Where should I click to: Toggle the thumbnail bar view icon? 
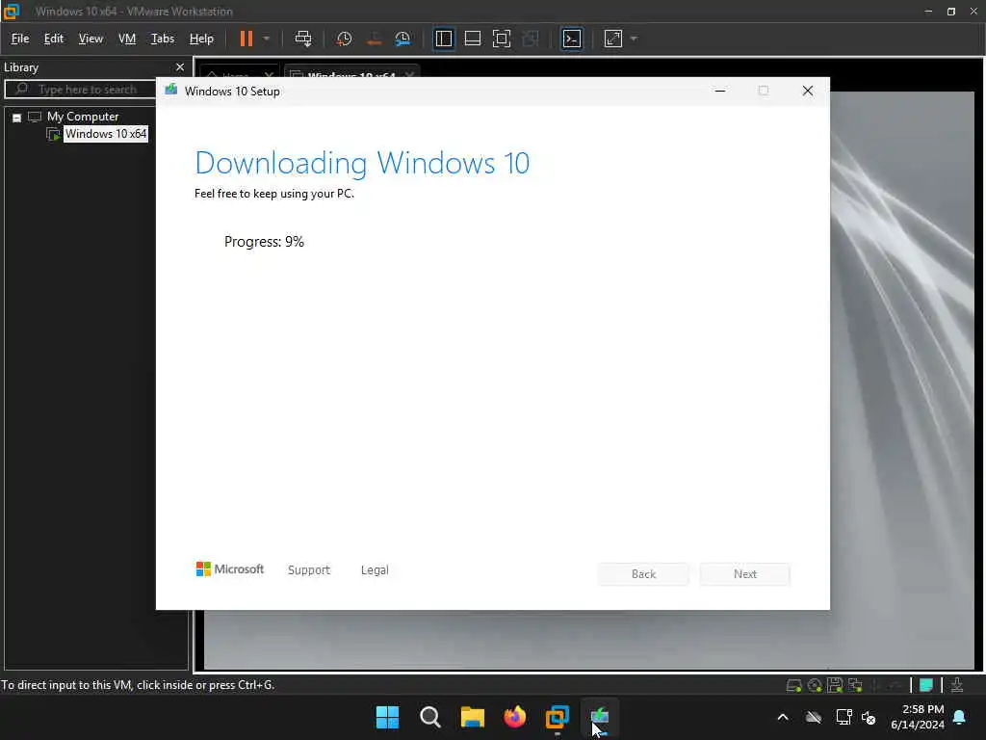(x=472, y=39)
